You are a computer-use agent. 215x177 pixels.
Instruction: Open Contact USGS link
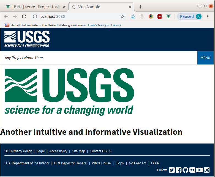[x=100, y=151]
